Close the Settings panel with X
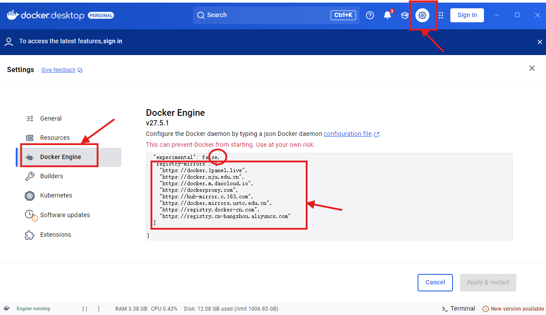This screenshot has width=546, height=315. [x=532, y=68]
